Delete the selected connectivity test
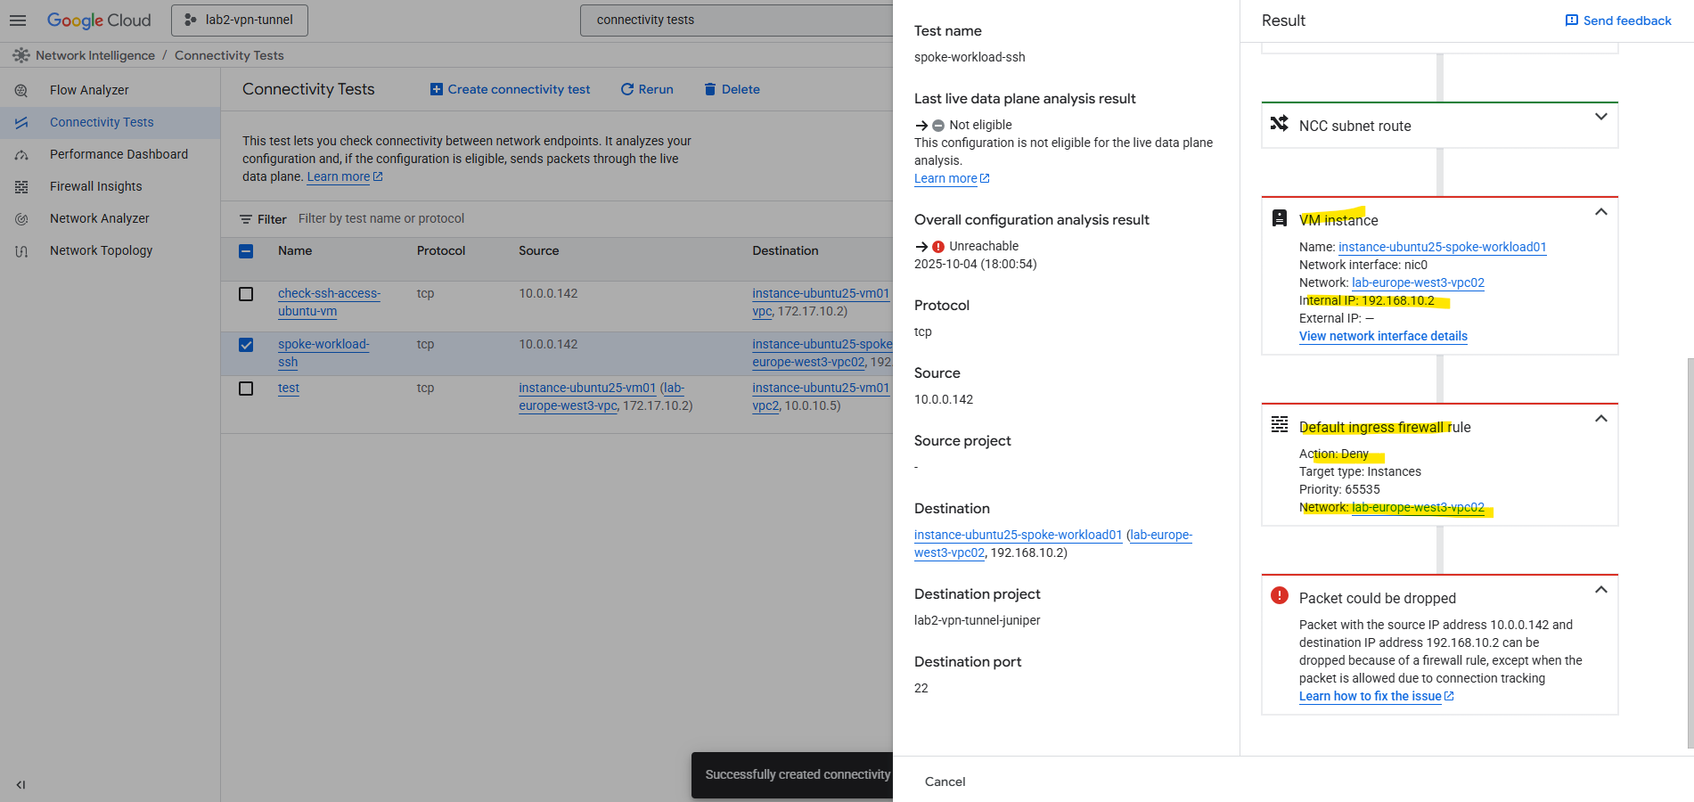Screen dimensions: 1694x802 [x=732, y=89]
